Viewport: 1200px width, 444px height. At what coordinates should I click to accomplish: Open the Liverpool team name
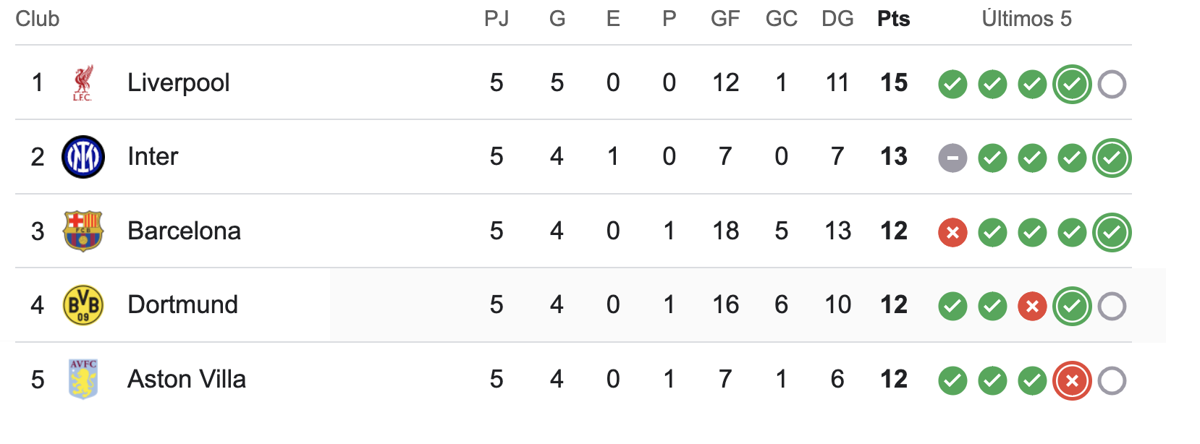pos(179,83)
